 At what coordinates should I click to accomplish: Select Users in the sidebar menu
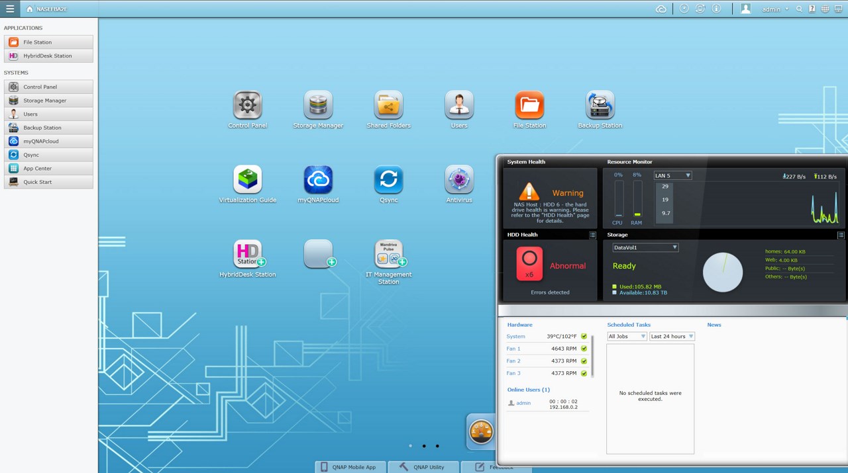[x=48, y=114]
